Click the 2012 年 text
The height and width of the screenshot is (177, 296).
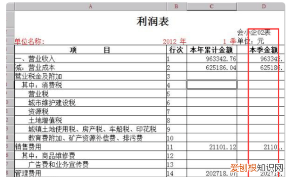(x=175, y=42)
